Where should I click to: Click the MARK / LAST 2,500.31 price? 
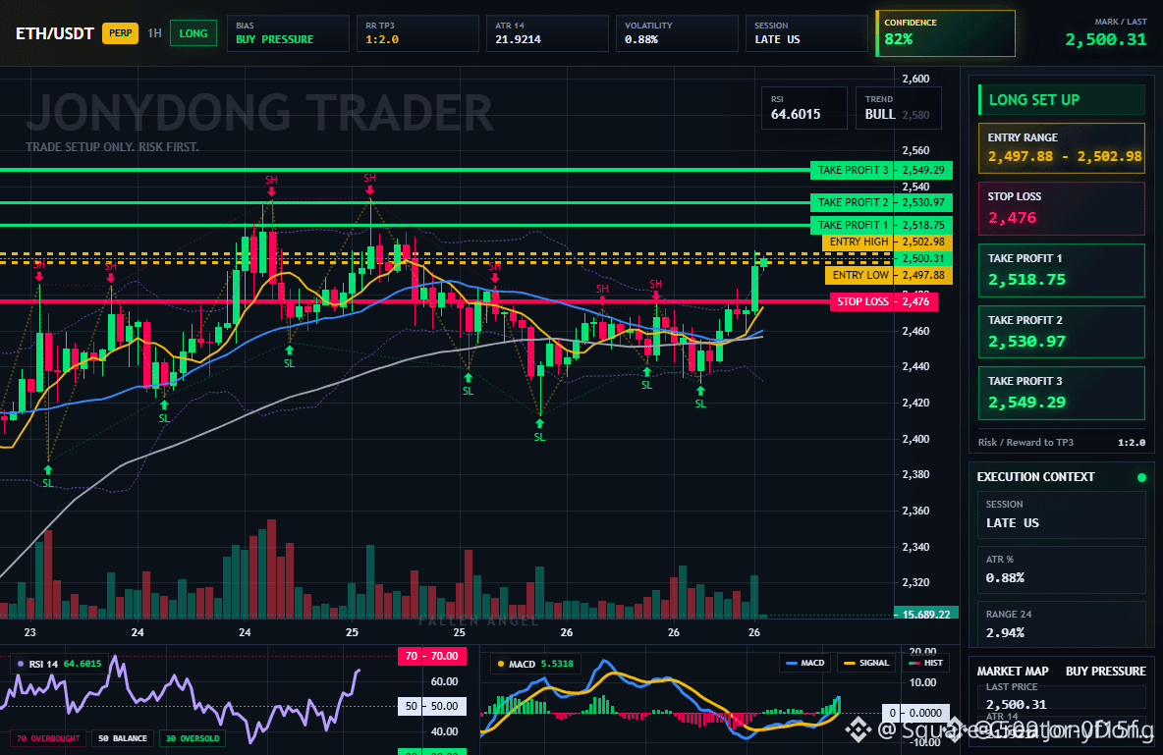[1106, 33]
